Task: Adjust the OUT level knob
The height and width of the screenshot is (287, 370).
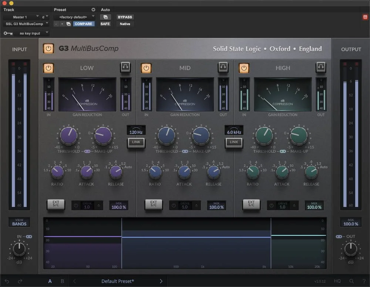Action: click(350, 249)
